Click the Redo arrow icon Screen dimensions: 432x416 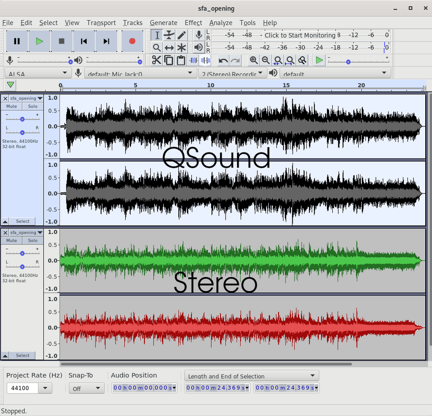click(235, 60)
